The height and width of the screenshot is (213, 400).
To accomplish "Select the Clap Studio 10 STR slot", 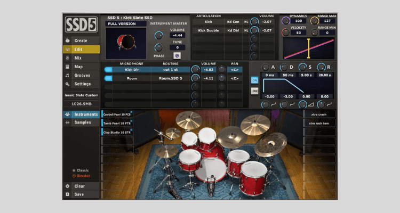I will click(117, 132).
